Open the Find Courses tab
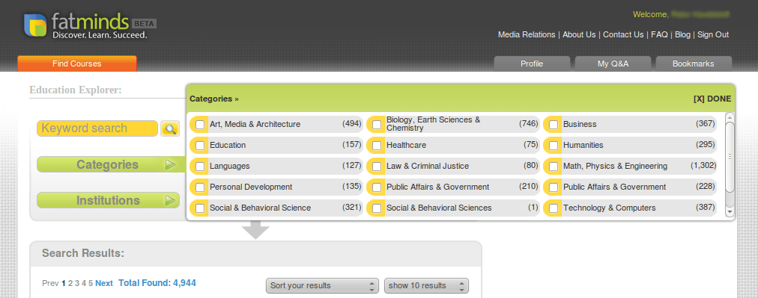758x298 pixels. (77, 63)
